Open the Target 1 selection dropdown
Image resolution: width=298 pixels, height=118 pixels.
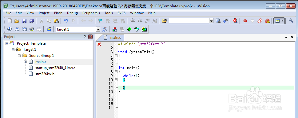point(98,29)
